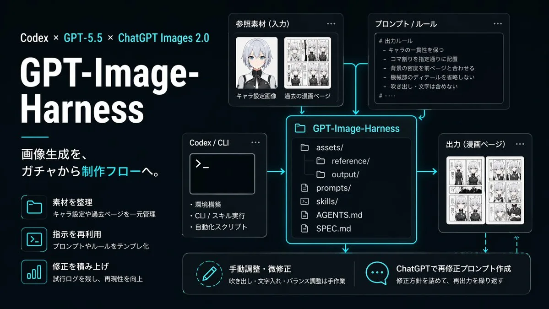
Task: Click the Codex / CLI panel title
Action: 209,143
